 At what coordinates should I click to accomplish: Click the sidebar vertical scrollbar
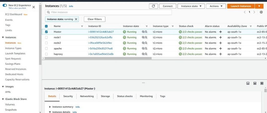coord(40,35)
